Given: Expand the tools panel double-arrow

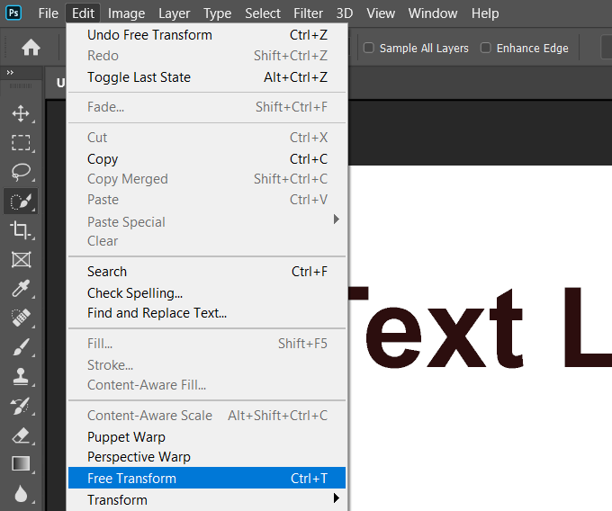Looking at the screenshot, I should (x=10, y=73).
